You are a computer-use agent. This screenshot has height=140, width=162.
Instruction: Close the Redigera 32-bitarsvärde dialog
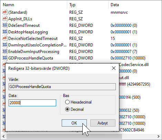click(114, 68)
